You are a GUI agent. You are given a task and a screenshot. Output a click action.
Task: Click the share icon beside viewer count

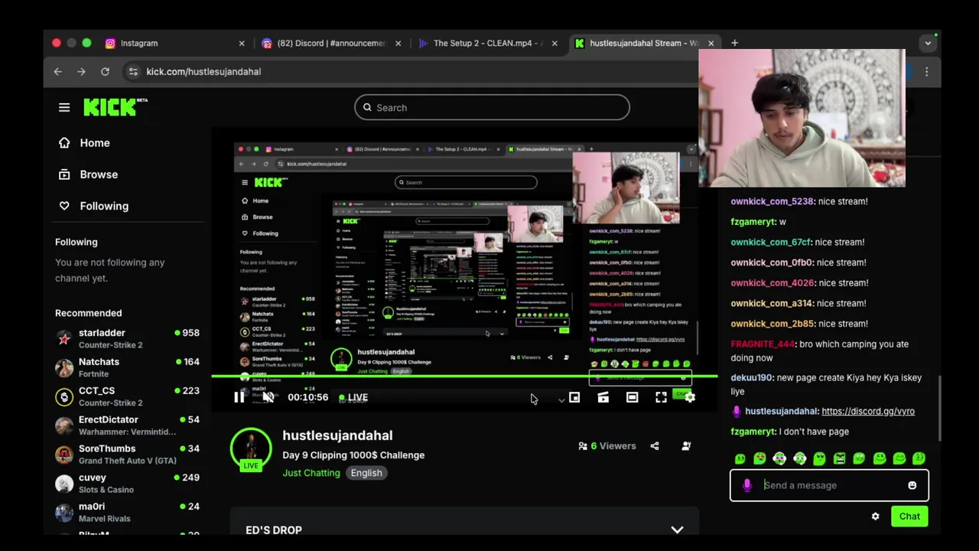655,446
